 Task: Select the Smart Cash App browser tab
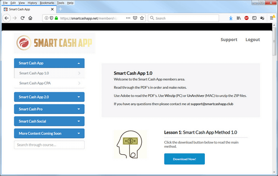29,9
